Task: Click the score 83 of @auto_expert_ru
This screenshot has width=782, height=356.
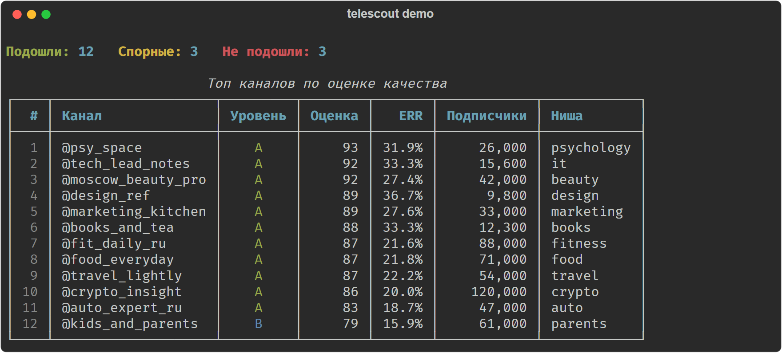Action: click(x=350, y=308)
